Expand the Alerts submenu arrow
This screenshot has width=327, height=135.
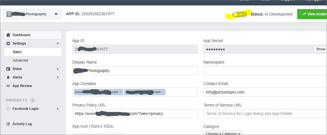(x=58, y=77)
